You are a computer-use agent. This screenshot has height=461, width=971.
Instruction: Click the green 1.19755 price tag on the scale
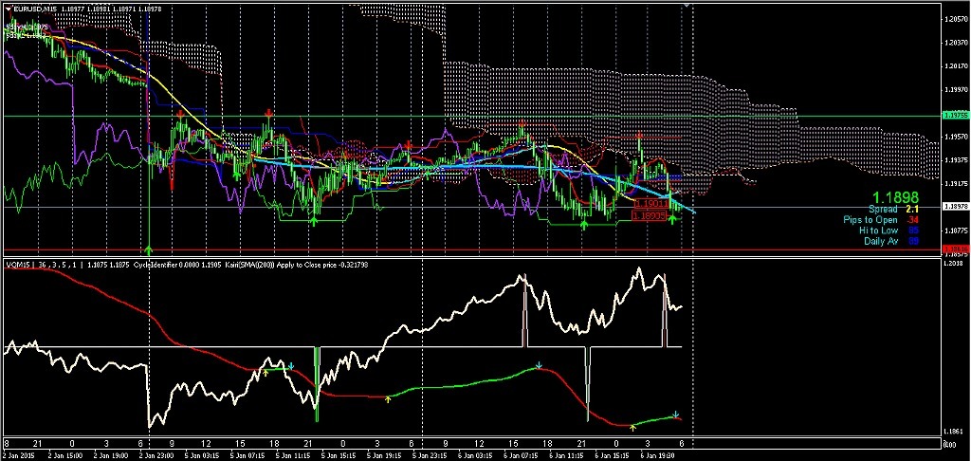(x=954, y=116)
